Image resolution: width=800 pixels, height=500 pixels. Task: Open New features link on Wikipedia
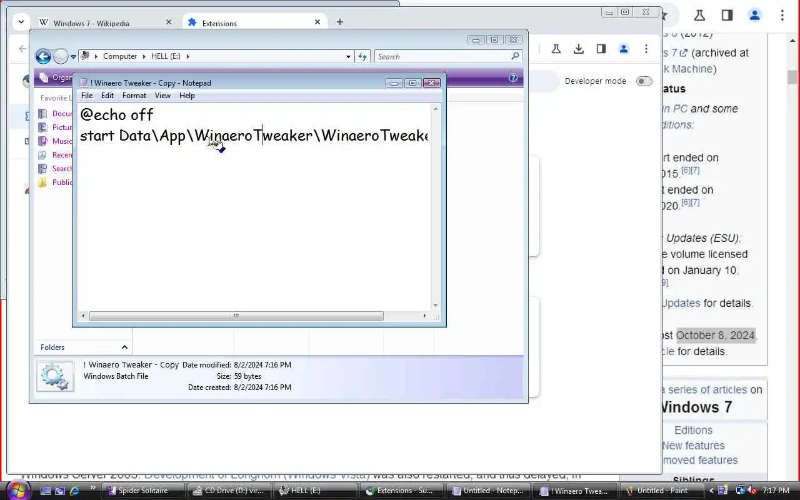tap(693, 446)
